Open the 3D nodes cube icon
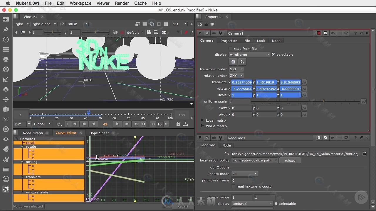The image size is (376, 211). click(6, 109)
